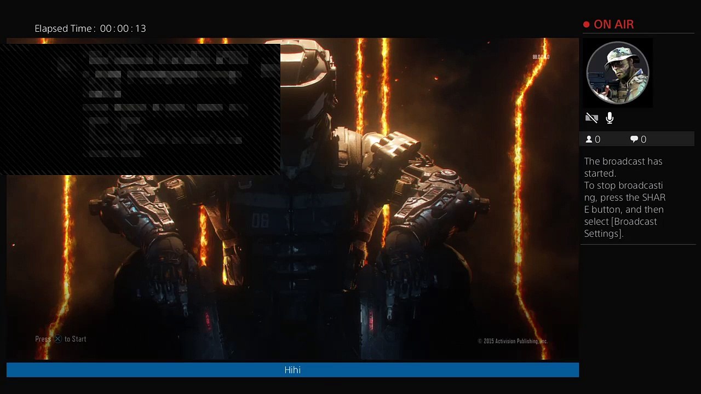
Task: Click the cross button icon to start
Action: [58, 339]
